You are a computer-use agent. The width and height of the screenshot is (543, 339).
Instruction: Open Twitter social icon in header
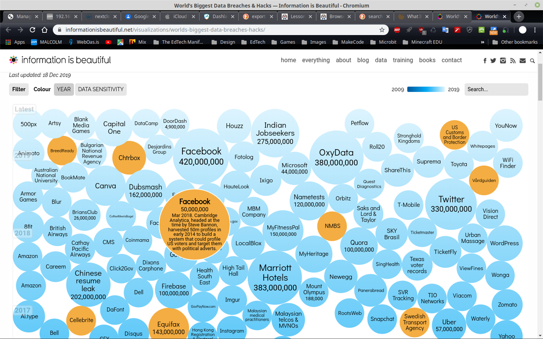tap(493, 61)
